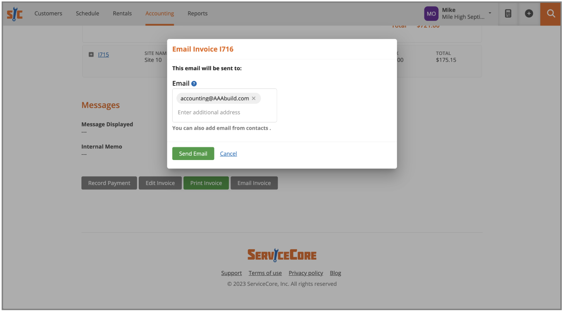Image resolution: width=564 pixels, height=312 pixels.
Task: Click the Site 10 site name
Action: point(153,60)
